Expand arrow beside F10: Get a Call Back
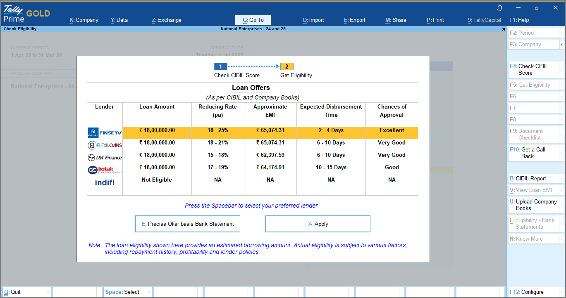The image size is (566, 298). 562,153
